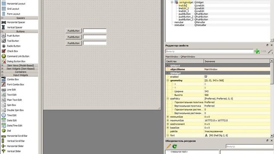Viewport: 274px width, 154px height.
Task: Select the Vertical Spacer icon
Action: (3, 27)
